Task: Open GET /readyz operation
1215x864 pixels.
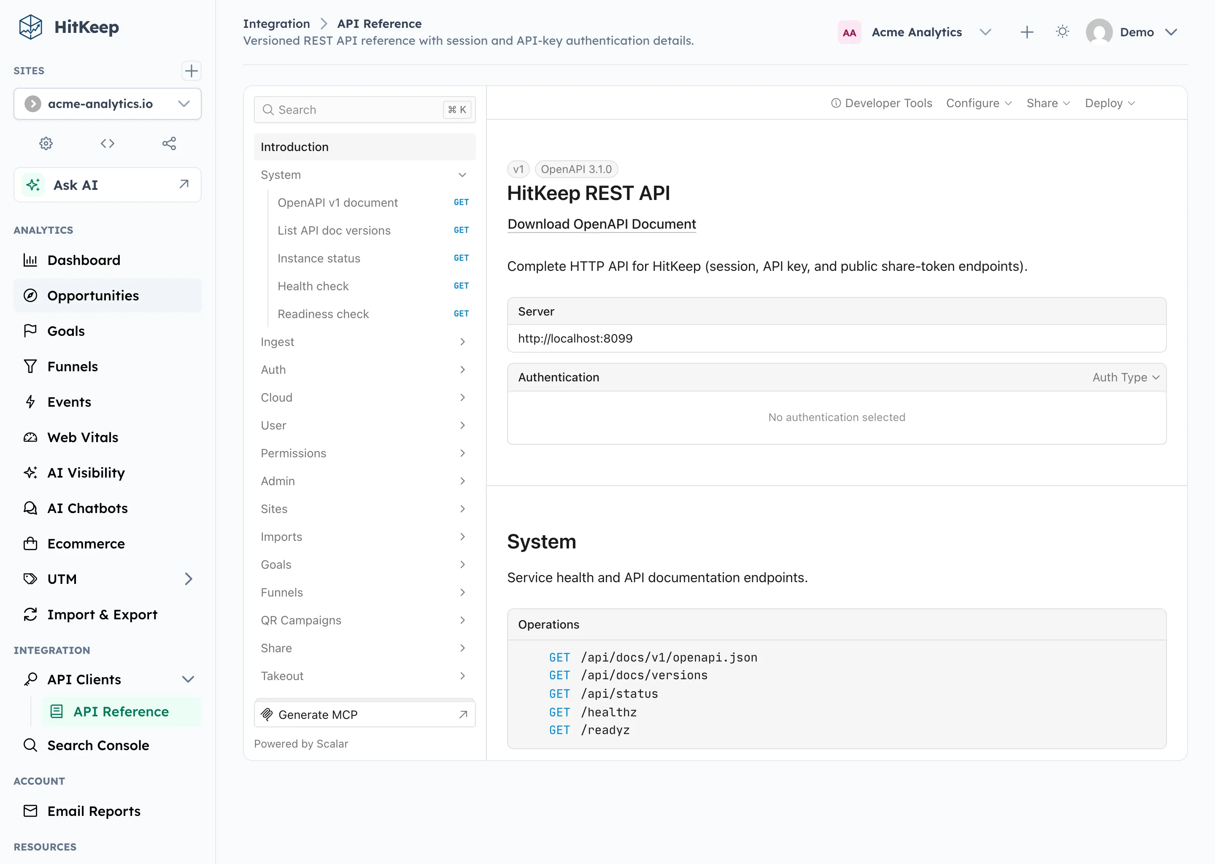Action: click(x=589, y=730)
